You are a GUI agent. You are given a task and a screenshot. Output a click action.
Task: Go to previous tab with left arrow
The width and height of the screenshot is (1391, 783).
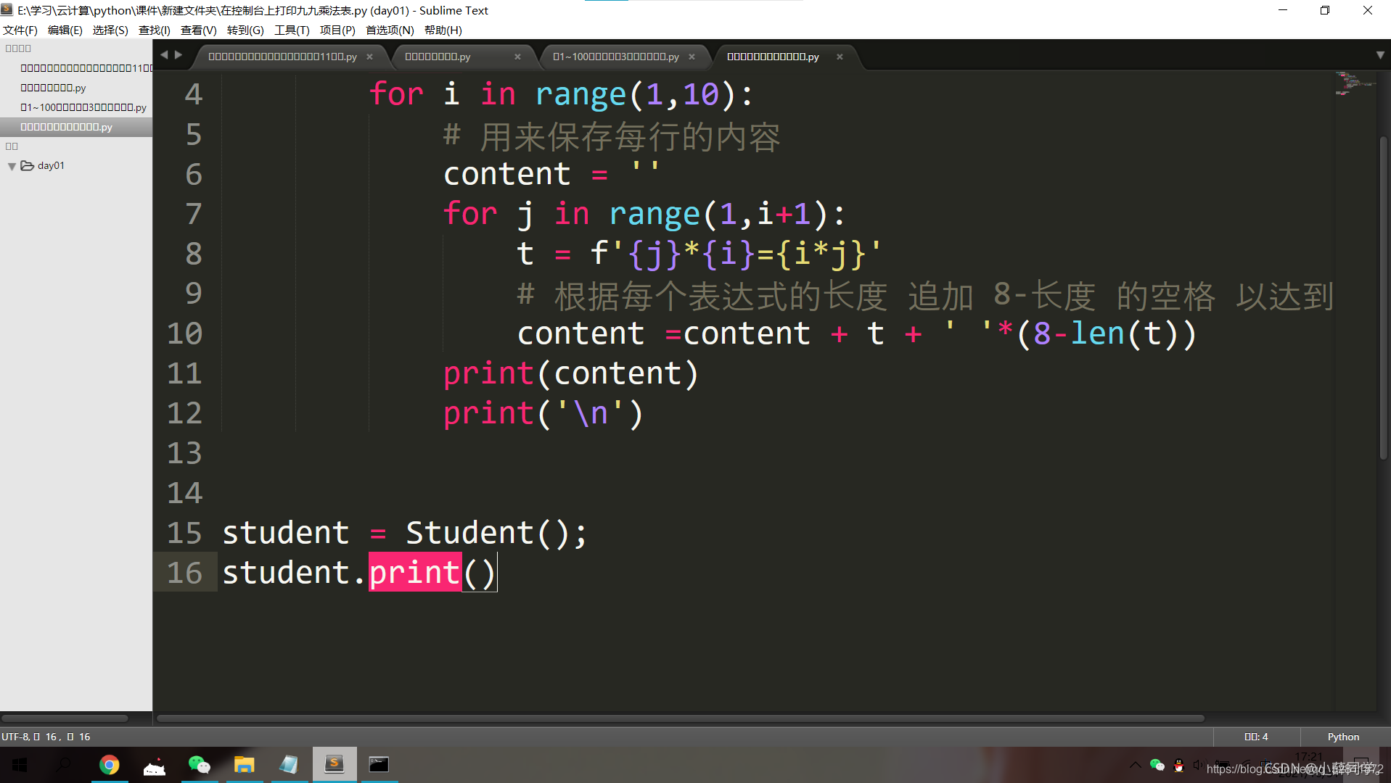[164, 55]
